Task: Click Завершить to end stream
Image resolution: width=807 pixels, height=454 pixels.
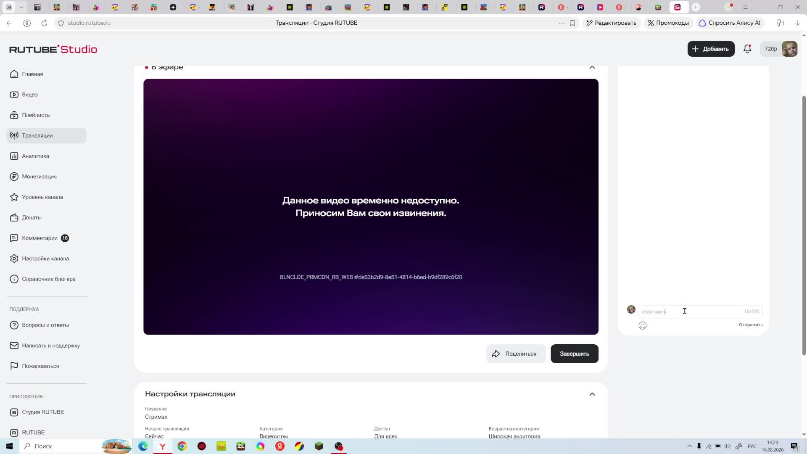Action: [574, 354]
